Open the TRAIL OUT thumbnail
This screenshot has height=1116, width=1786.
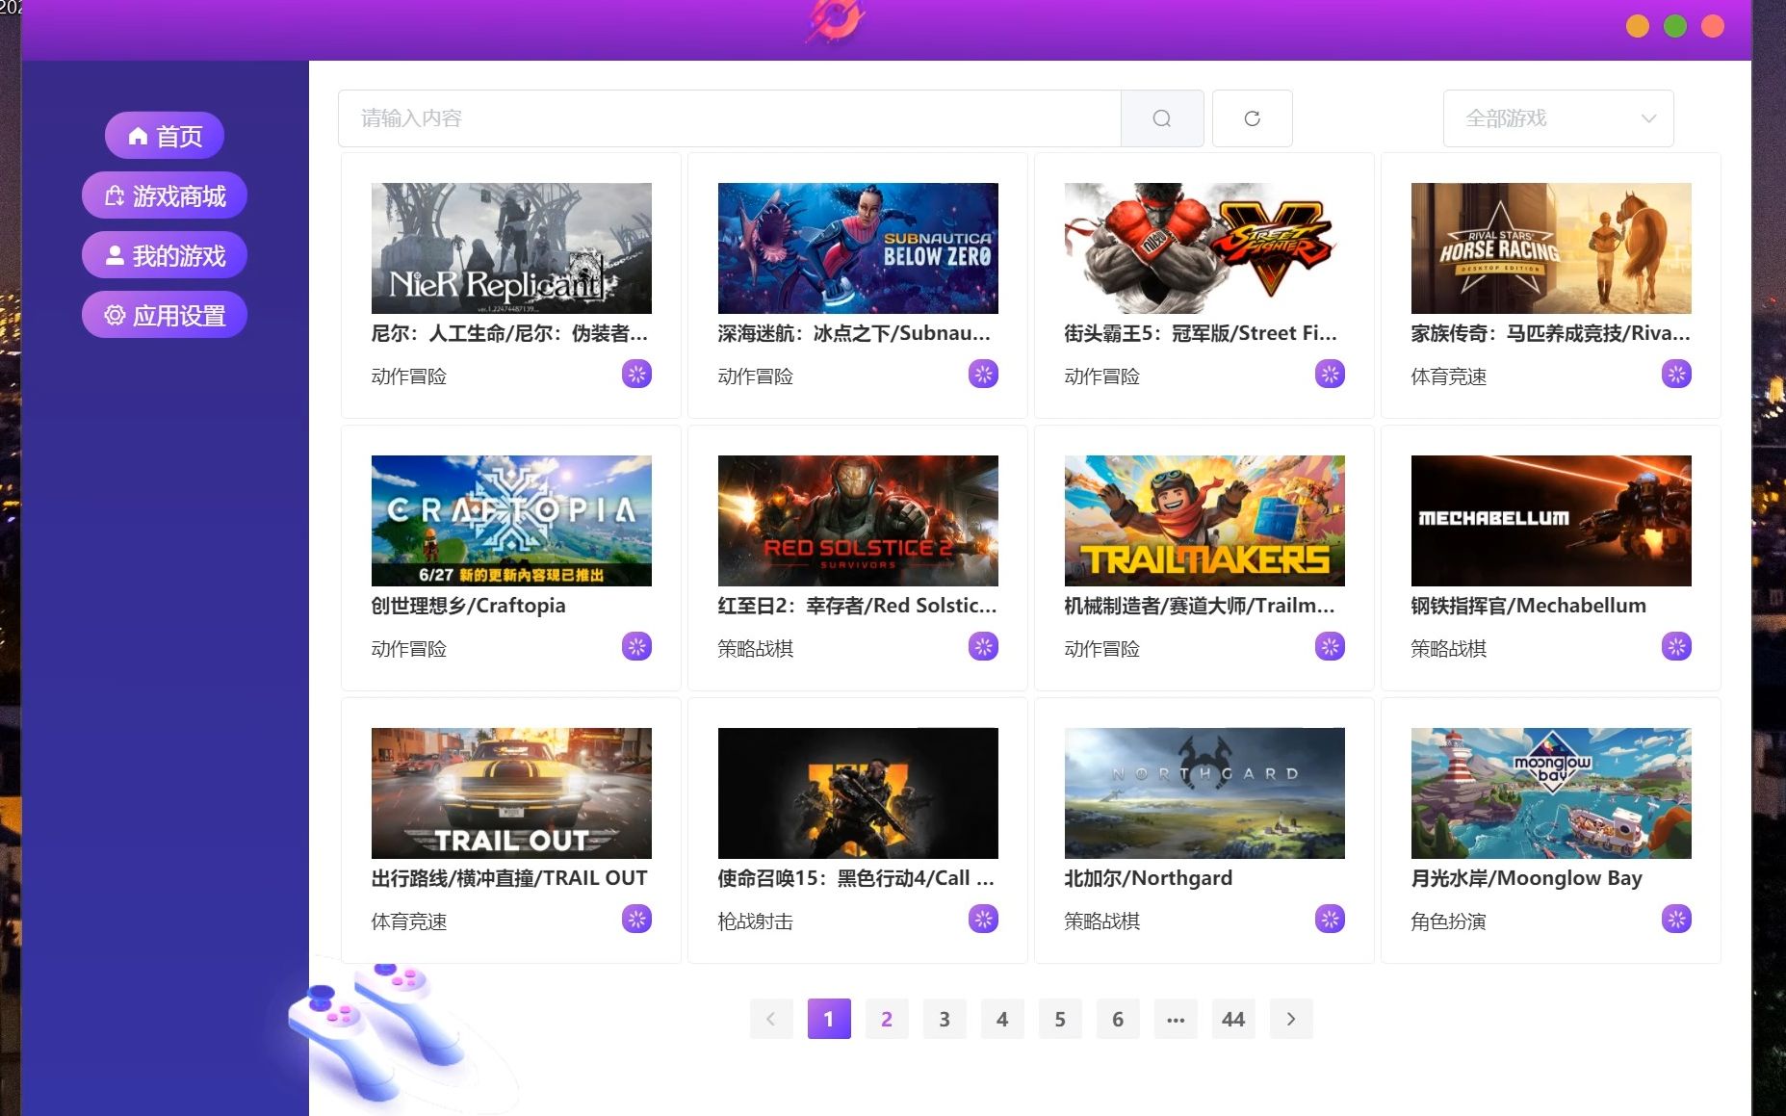[511, 793]
